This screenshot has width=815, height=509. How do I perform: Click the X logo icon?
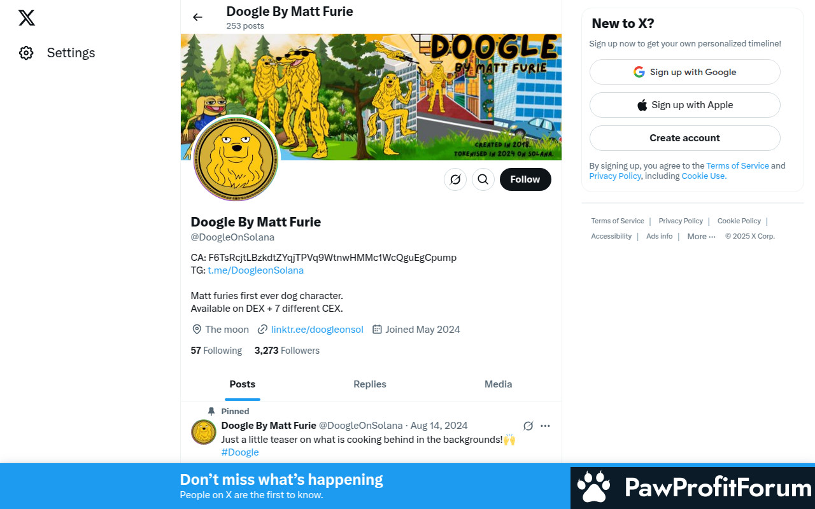[27, 18]
